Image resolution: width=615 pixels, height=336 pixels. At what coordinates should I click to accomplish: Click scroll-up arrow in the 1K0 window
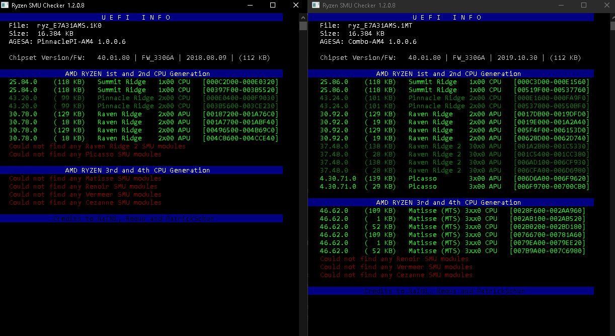click(x=303, y=17)
